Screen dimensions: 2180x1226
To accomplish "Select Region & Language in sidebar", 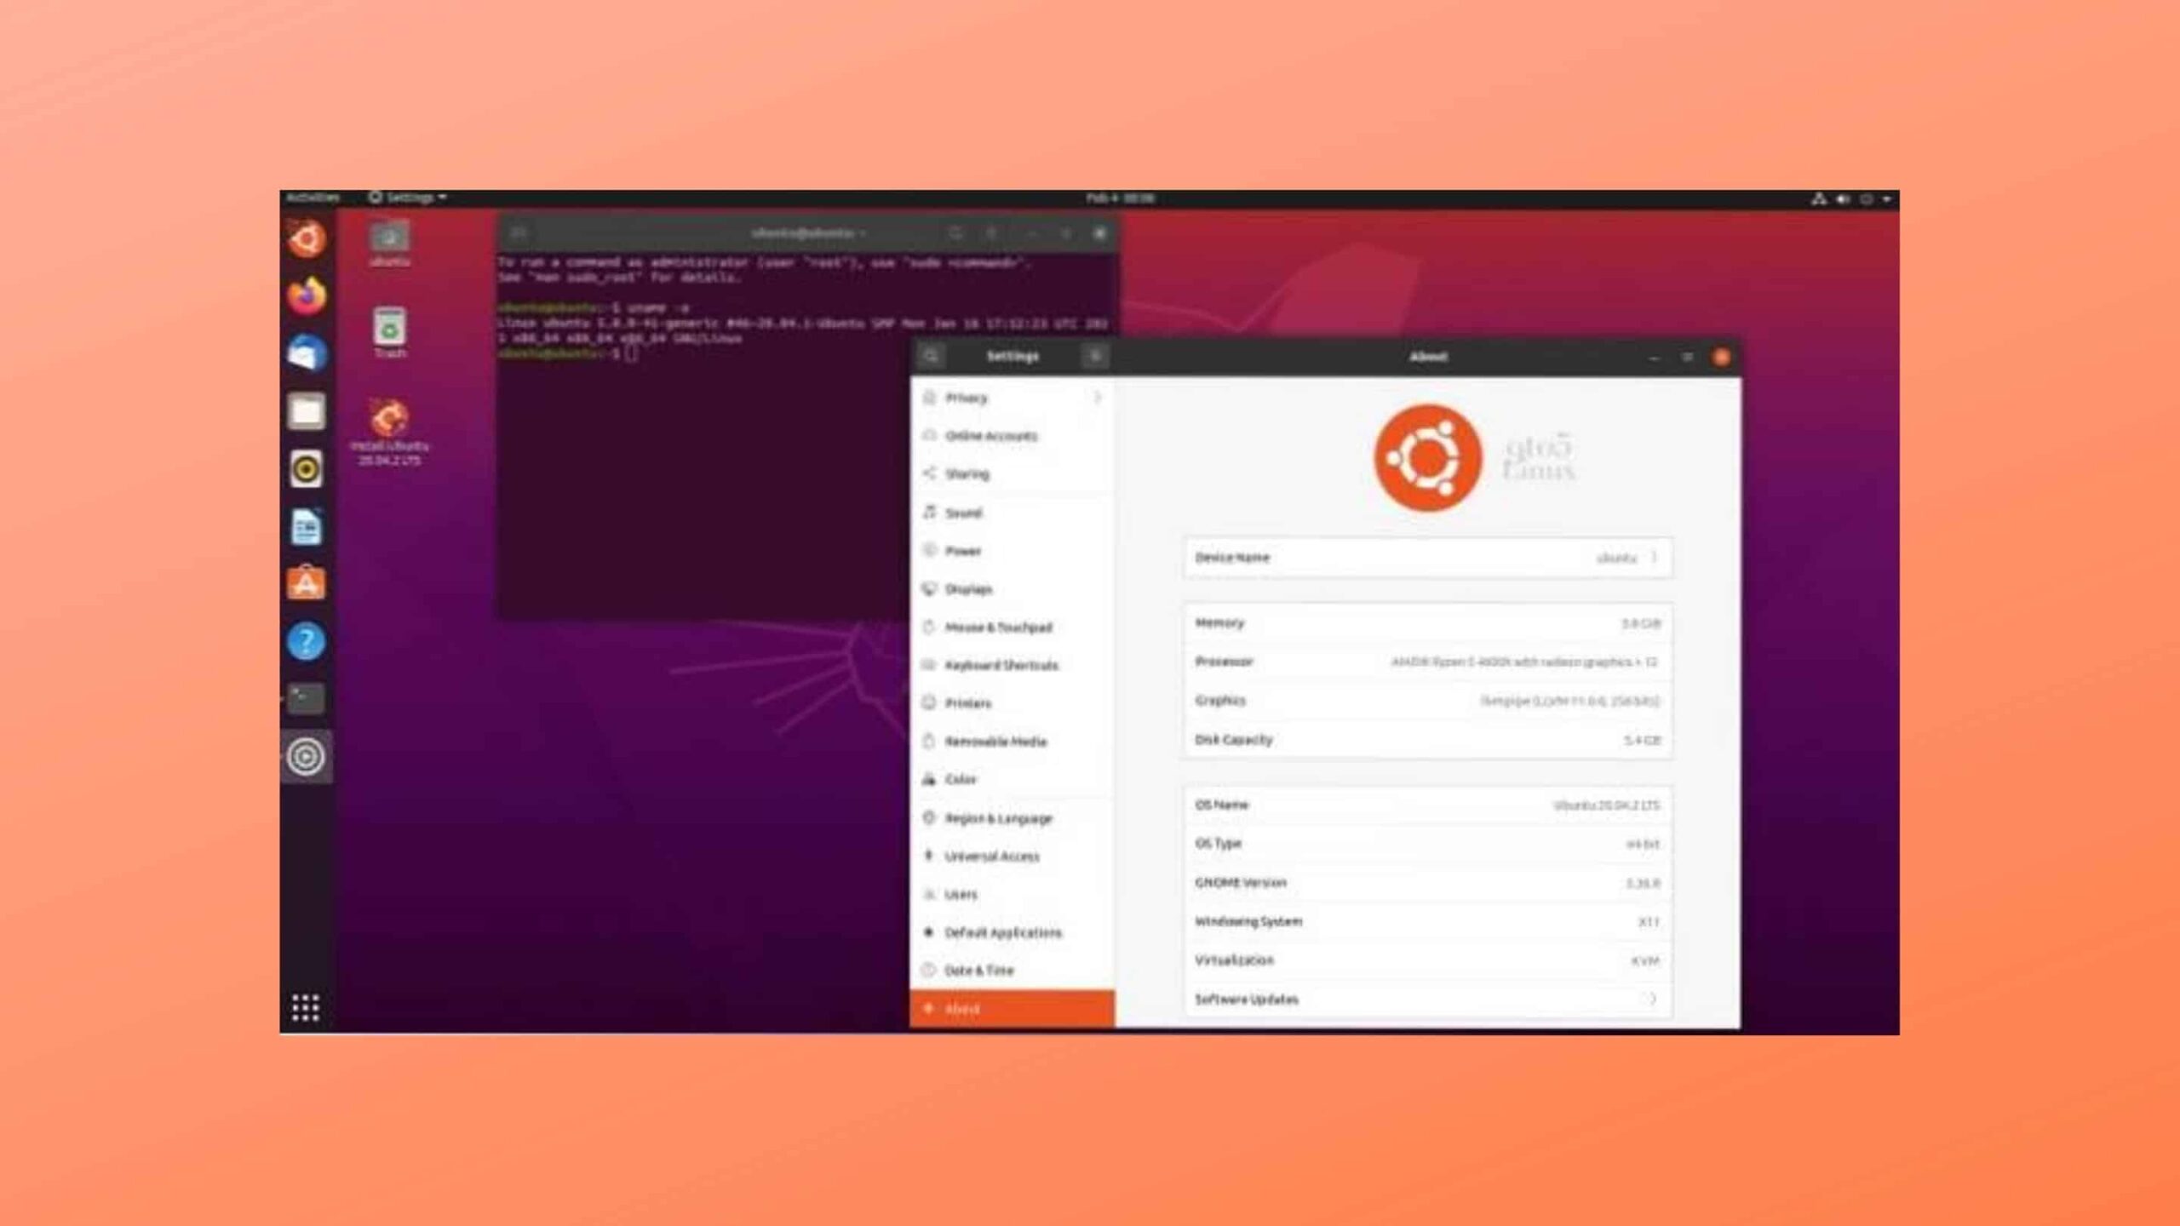I will pos(1013,818).
